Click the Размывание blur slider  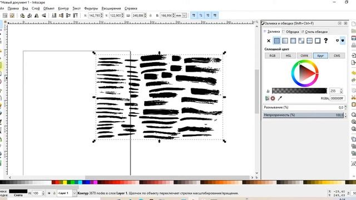tap(303, 107)
